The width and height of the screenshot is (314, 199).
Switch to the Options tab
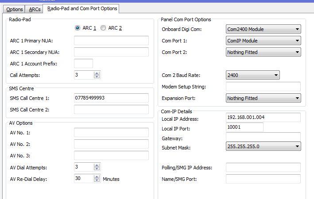click(x=14, y=9)
